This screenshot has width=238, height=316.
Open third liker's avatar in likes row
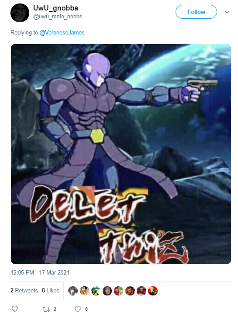[96, 291]
